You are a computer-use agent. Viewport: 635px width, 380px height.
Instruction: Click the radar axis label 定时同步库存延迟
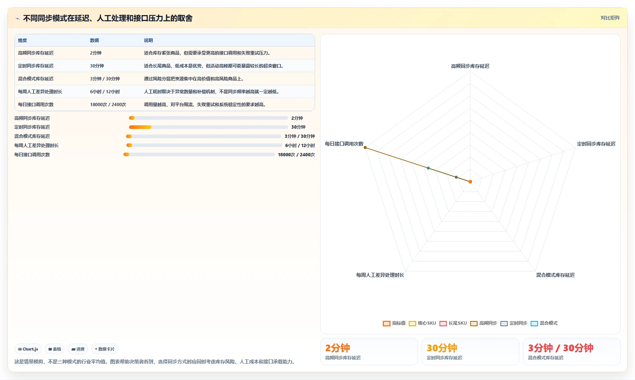(x=596, y=144)
